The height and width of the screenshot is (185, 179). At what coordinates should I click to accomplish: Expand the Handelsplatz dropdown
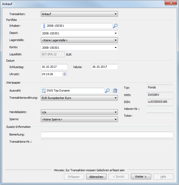[x=116, y=112]
